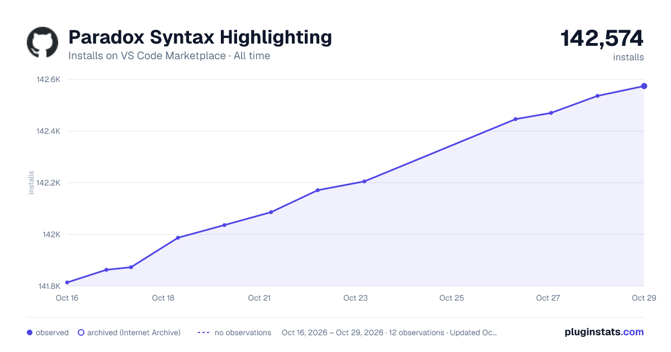Click the GitHub logo avatar
The width and height of the screenshot is (671, 352).
click(x=42, y=42)
